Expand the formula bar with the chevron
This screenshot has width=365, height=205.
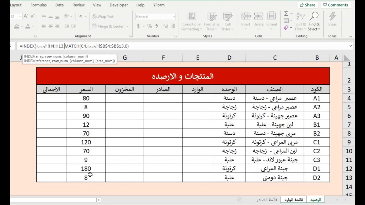(x=350, y=46)
